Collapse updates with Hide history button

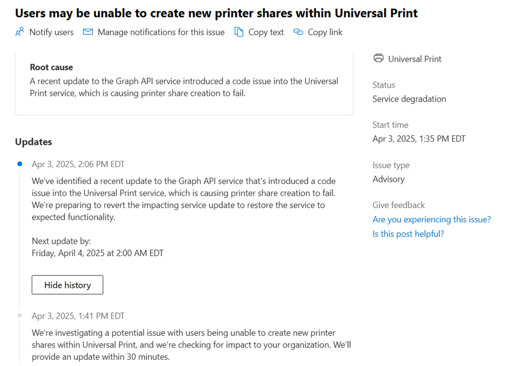click(67, 285)
